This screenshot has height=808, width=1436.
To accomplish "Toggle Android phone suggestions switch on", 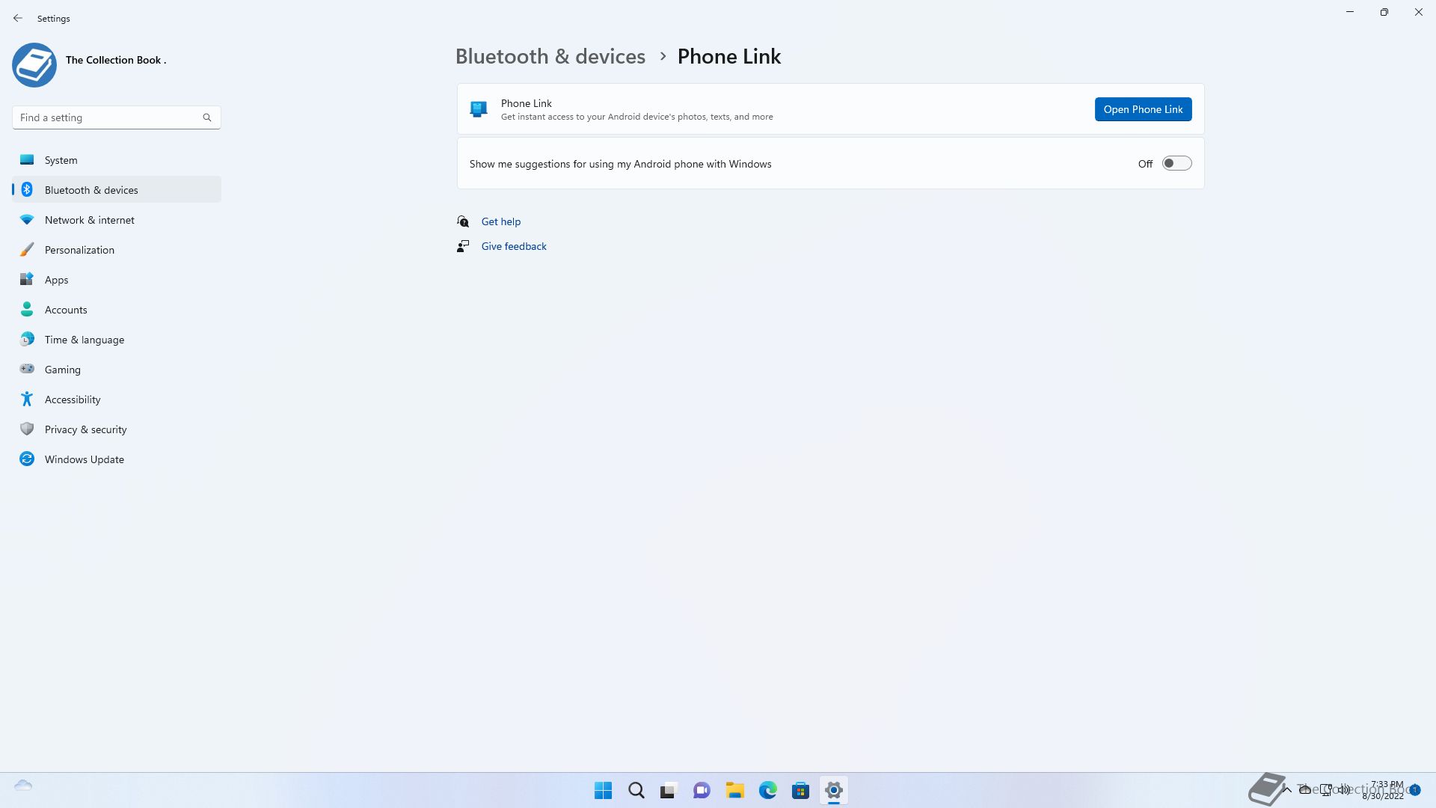I will (x=1176, y=163).
